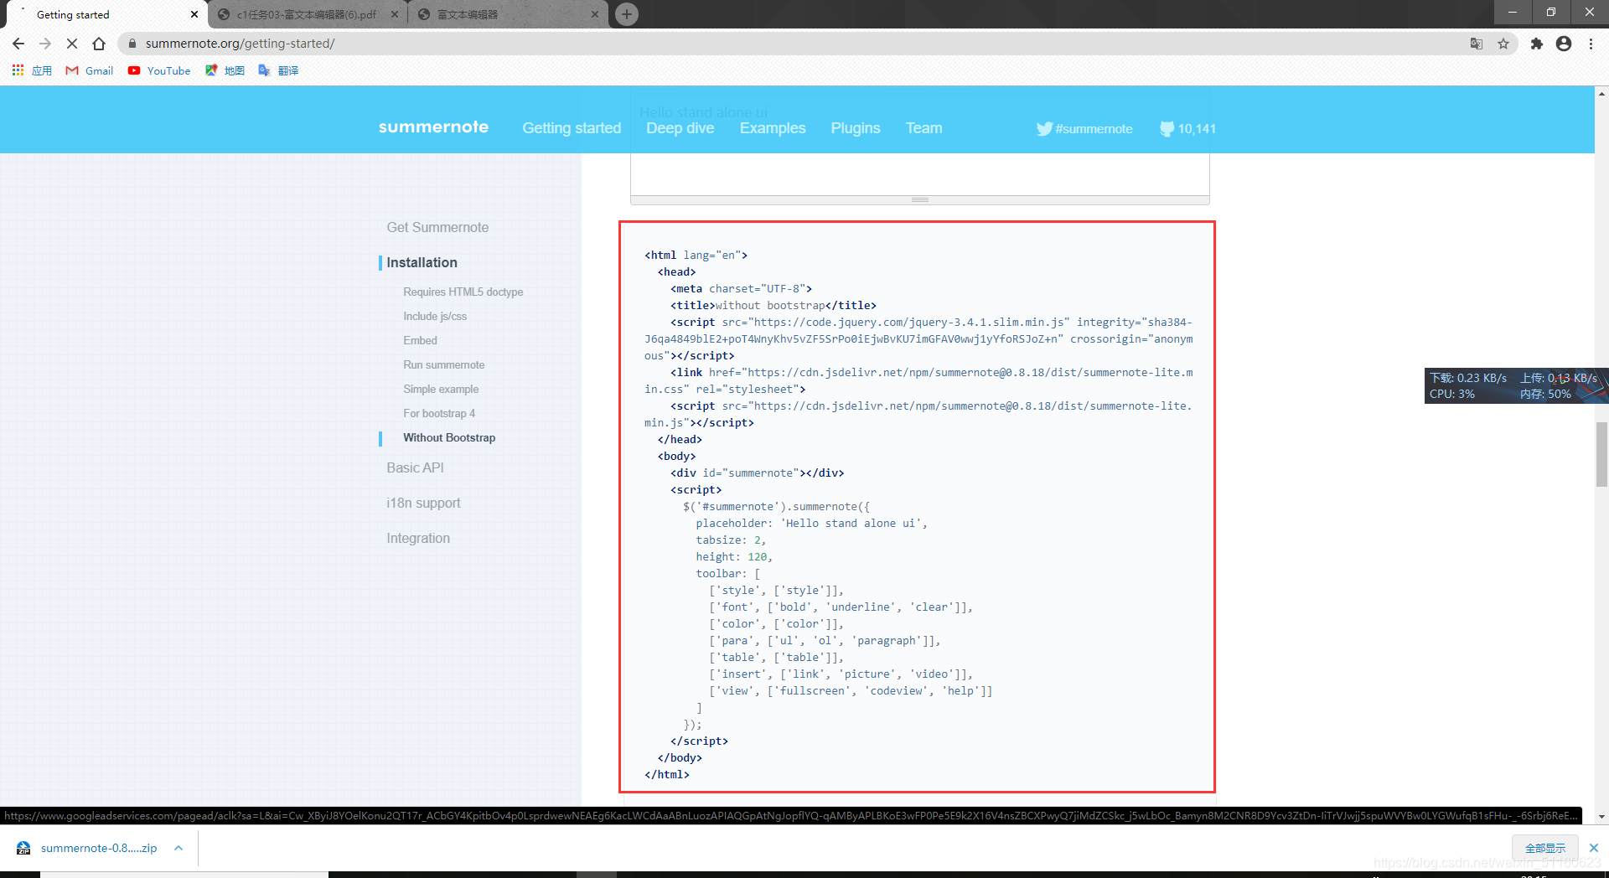This screenshot has width=1609, height=878.
Task: Stop loading the page
Action: (72, 44)
